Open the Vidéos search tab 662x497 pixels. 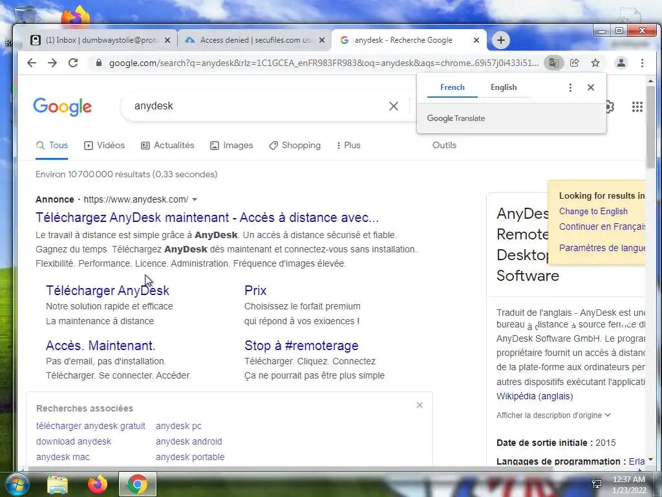[104, 146]
